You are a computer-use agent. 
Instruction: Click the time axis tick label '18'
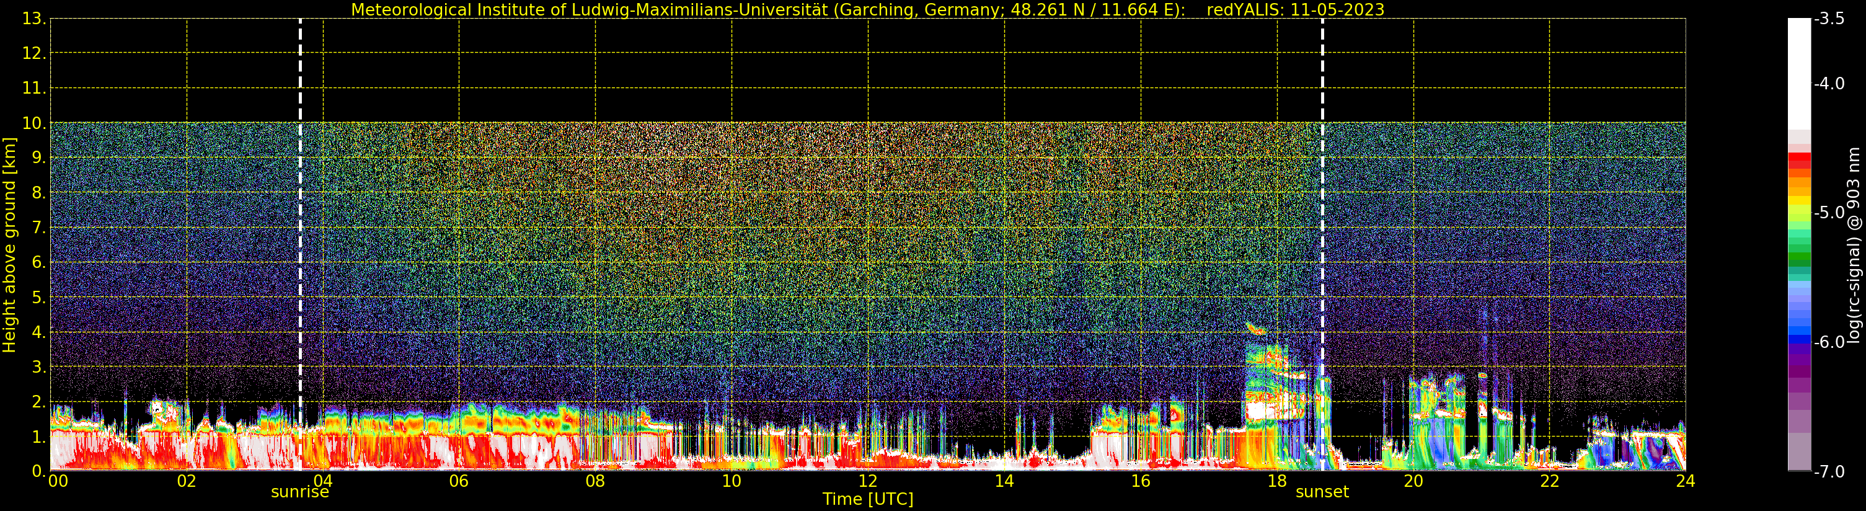(1277, 481)
